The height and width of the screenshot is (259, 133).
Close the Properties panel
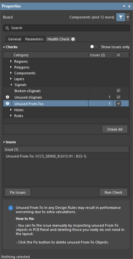(129, 6)
